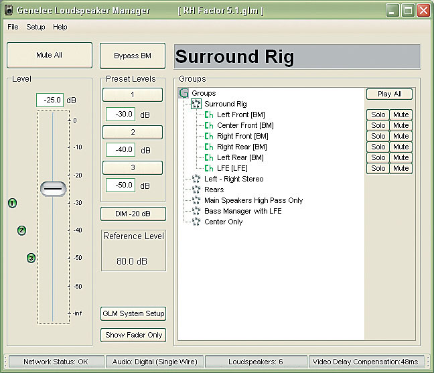Click the Reference Level 80.0 dB value
Screen dimensions: 434x373
tap(132, 261)
